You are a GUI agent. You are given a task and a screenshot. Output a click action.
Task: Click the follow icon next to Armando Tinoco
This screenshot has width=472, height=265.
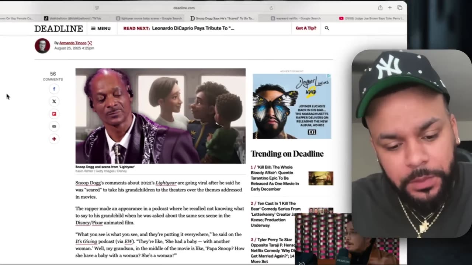tap(90, 43)
